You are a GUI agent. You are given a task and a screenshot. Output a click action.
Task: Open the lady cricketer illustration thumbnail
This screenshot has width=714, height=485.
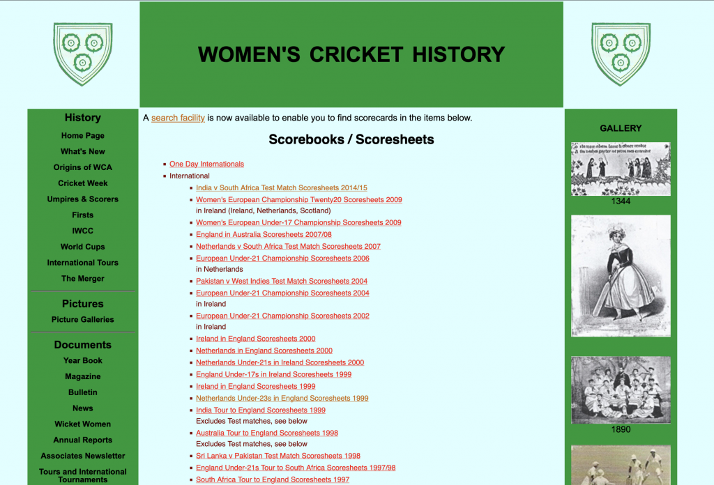[621, 276]
